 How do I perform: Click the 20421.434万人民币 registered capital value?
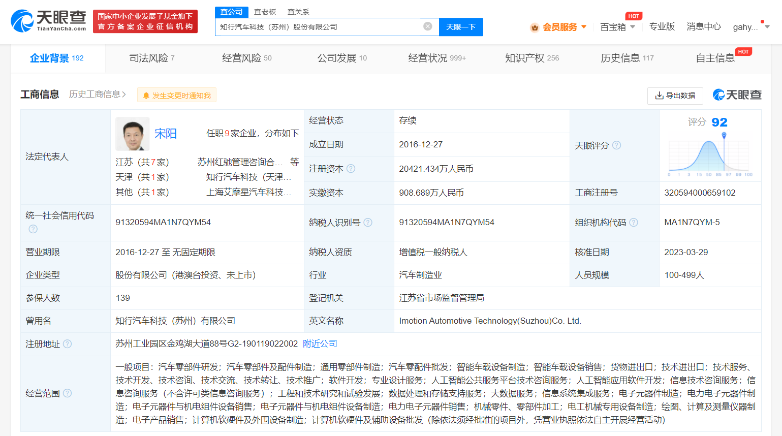point(436,169)
